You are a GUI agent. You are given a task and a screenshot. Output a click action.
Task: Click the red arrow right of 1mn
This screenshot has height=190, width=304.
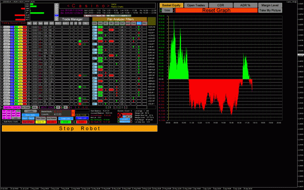coord(174,10)
